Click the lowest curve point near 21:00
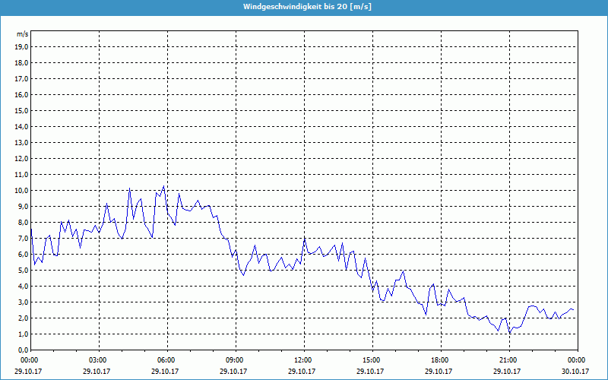Image resolution: width=608 pixels, height=380 pixels. 509,333
